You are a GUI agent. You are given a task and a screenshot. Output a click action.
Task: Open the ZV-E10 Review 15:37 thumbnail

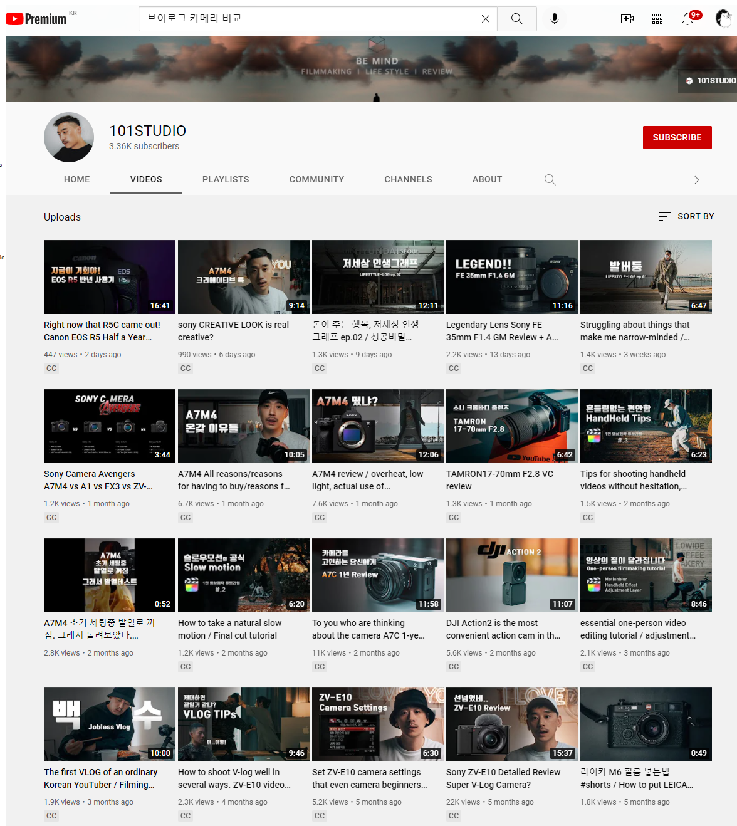(x=512, y=724)
